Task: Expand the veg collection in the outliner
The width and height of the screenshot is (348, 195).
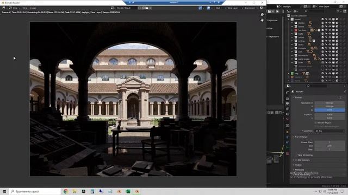Action: coord(289,74)
